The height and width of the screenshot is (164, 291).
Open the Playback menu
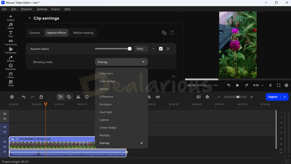click(x=27, y=9)
